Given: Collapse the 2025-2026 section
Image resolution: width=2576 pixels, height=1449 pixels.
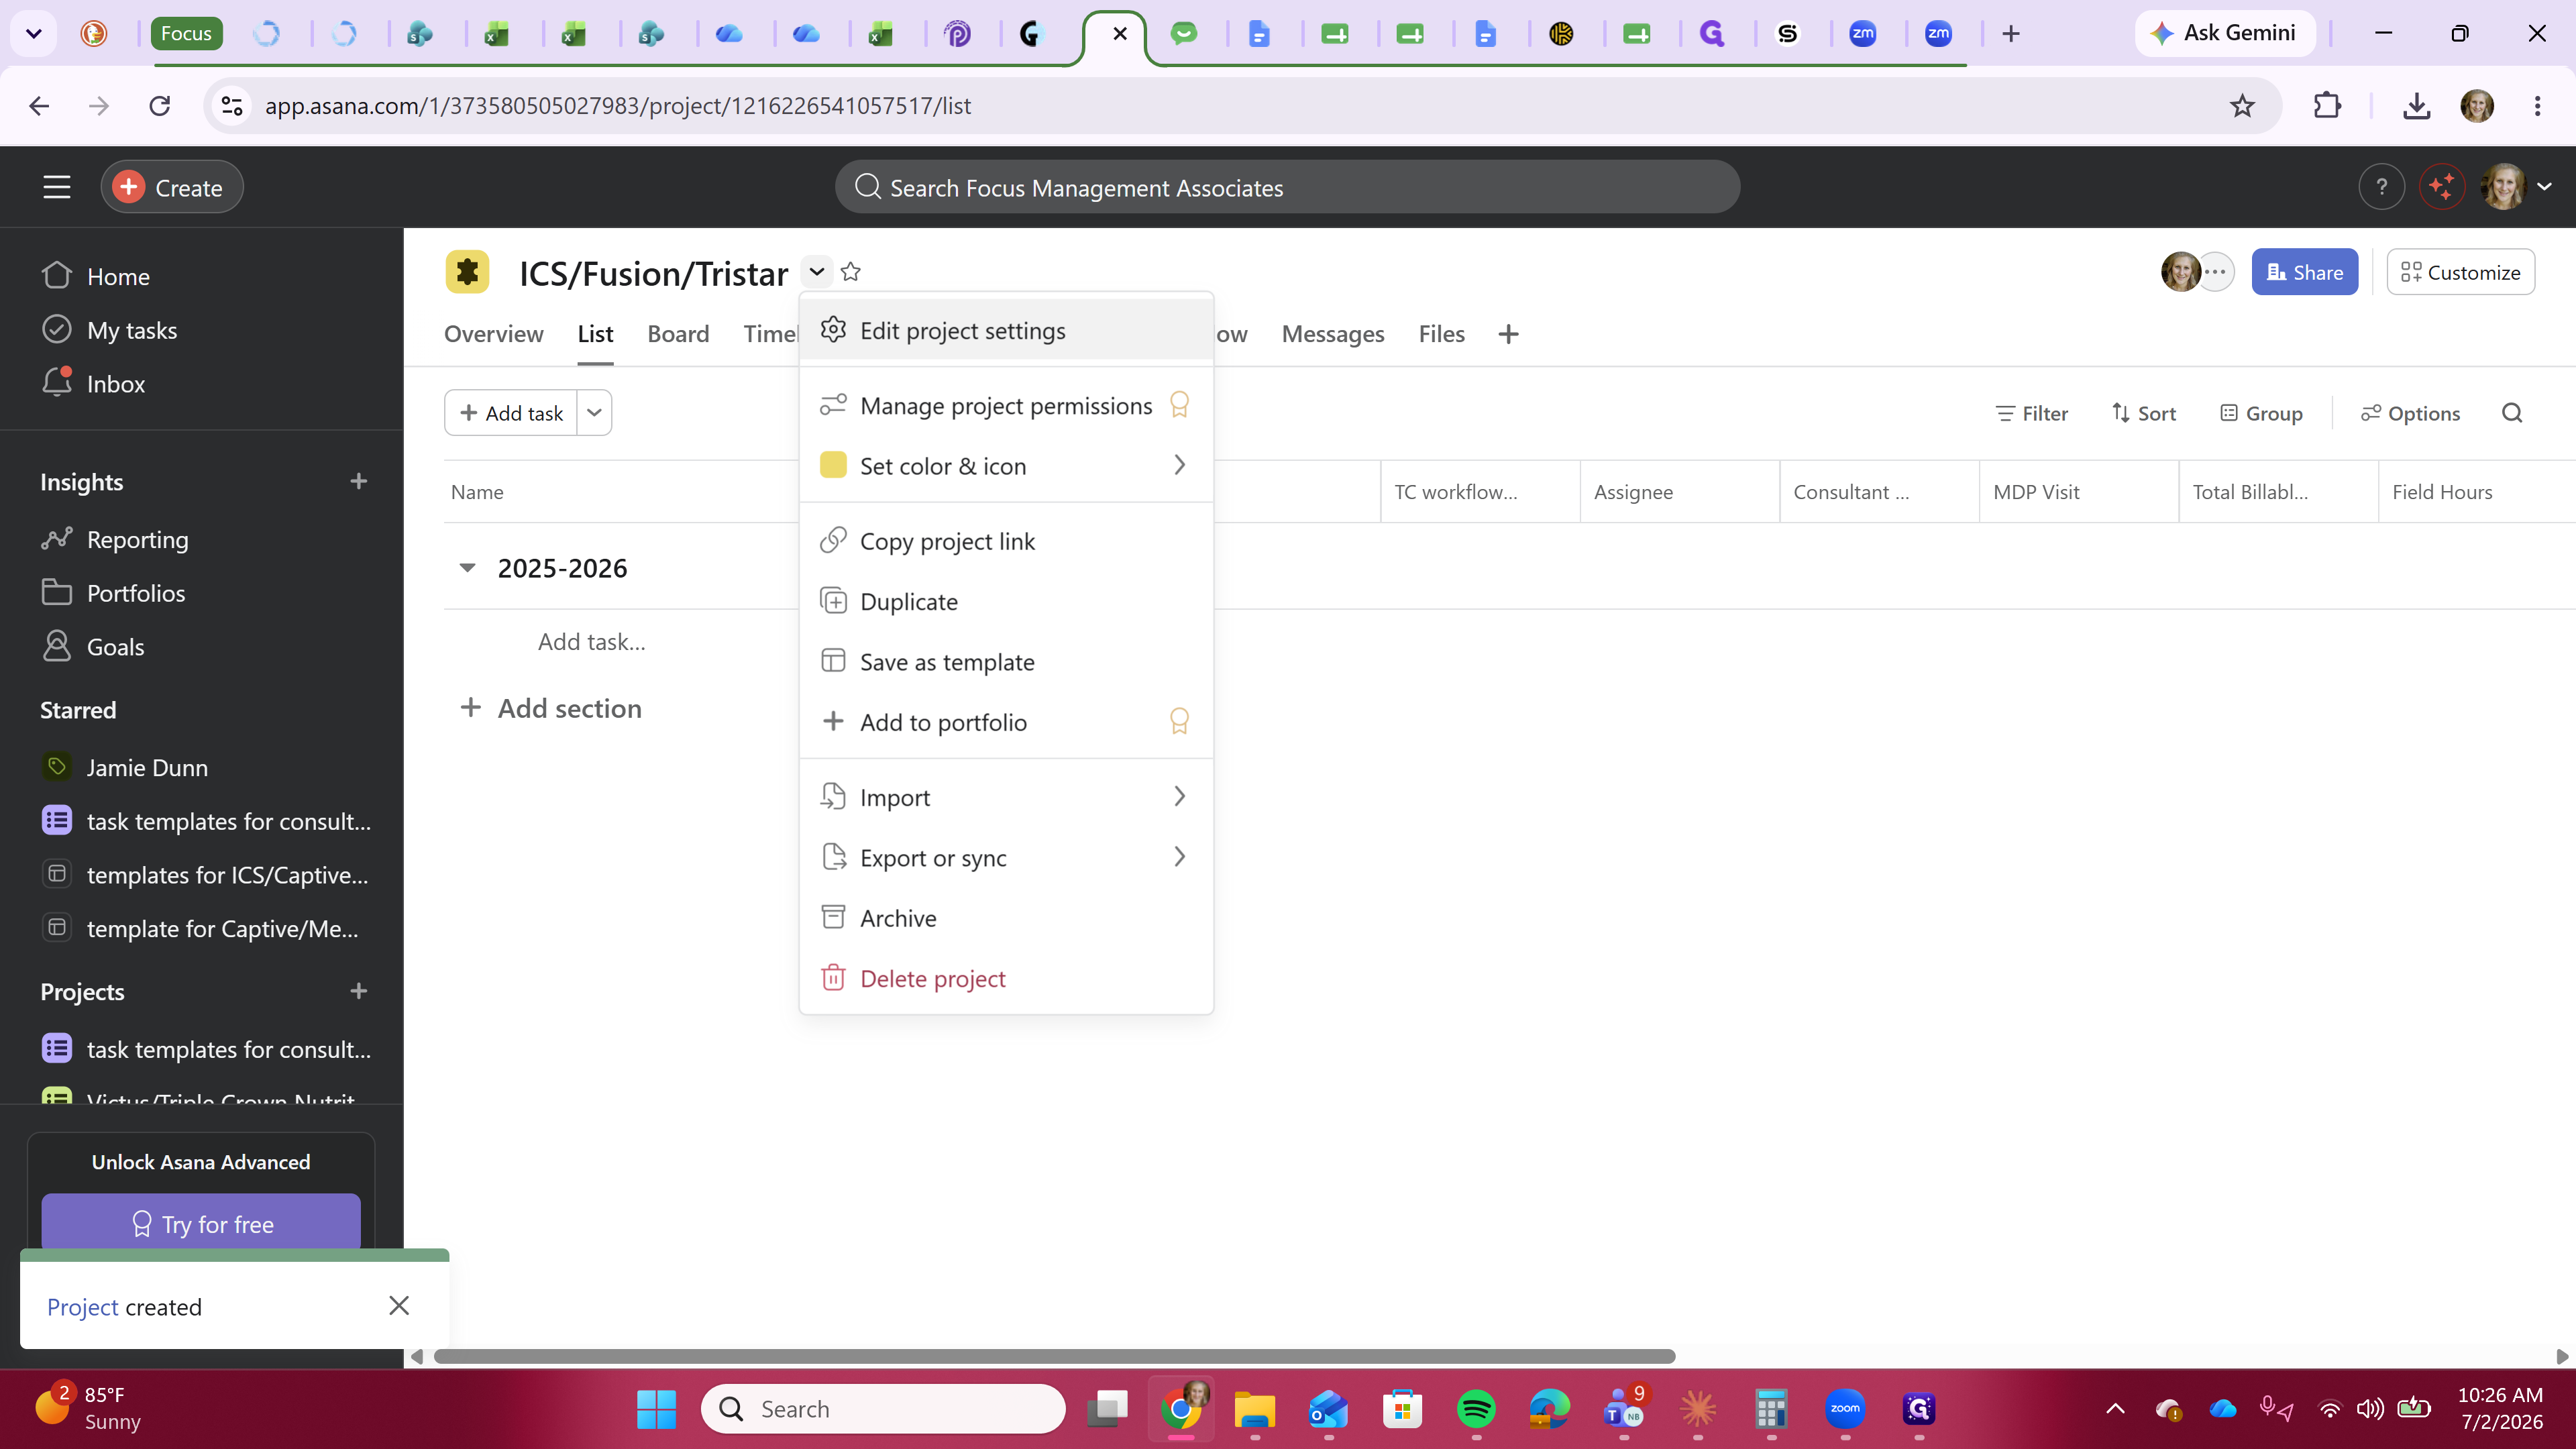Looking at the screenshot, I should point(467,568).
